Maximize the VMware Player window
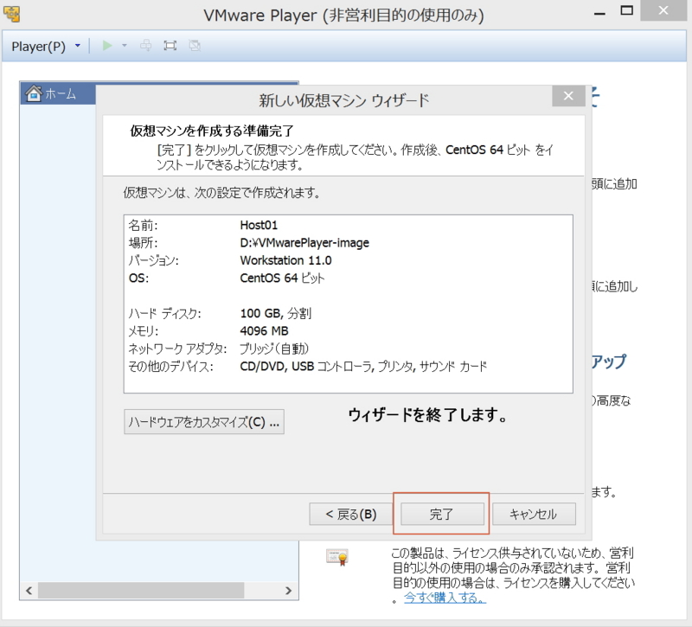 [626, 10]
